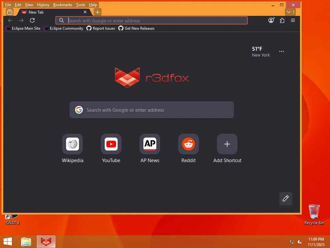Screen dimensions: 330x248
Task: Open the taskbar clock and date
Action: pyautogui.click(x=316, y=242)
